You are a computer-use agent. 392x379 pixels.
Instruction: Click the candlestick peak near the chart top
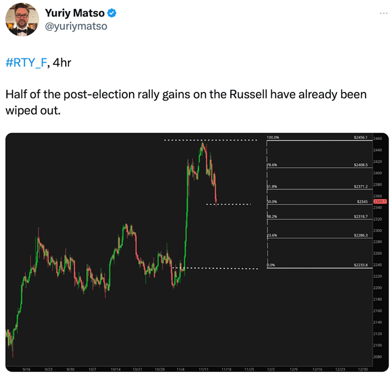point(202,144)
